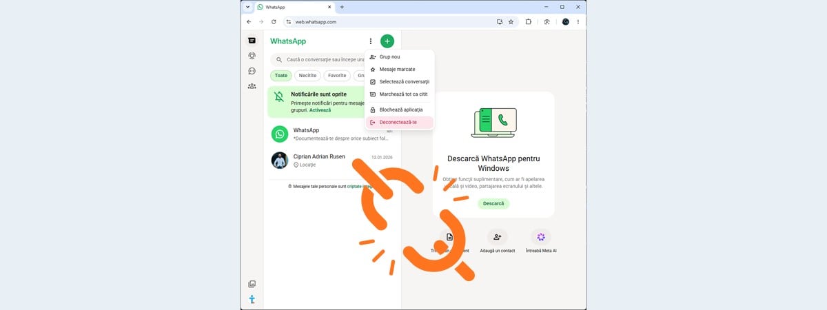Click the browser back arrow

[249, 22]
